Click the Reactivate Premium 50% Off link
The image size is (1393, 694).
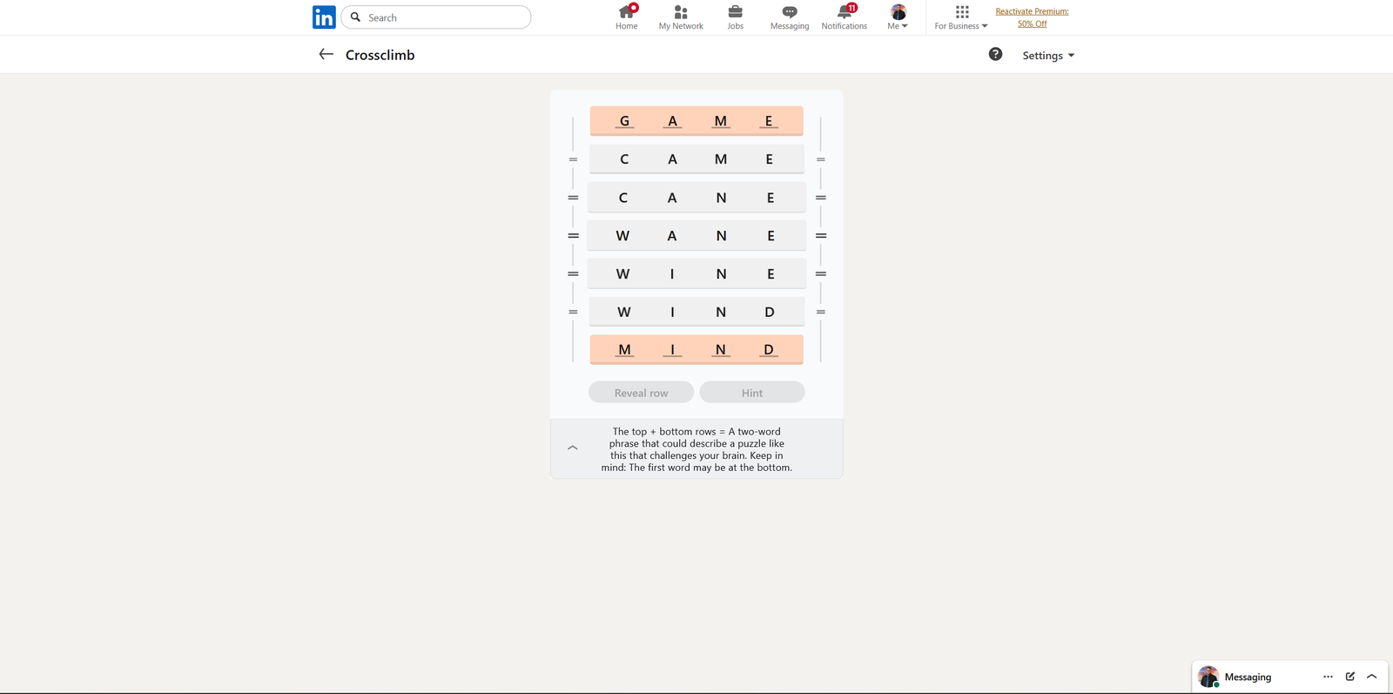1032,17
